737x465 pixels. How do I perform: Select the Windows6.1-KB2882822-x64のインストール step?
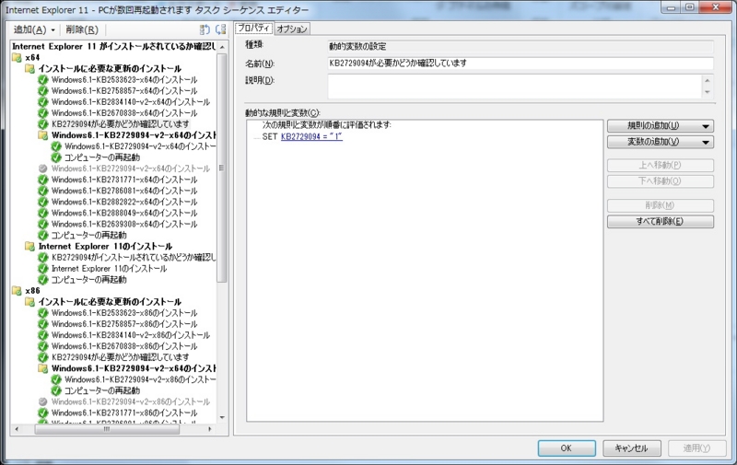coord(124,202)
